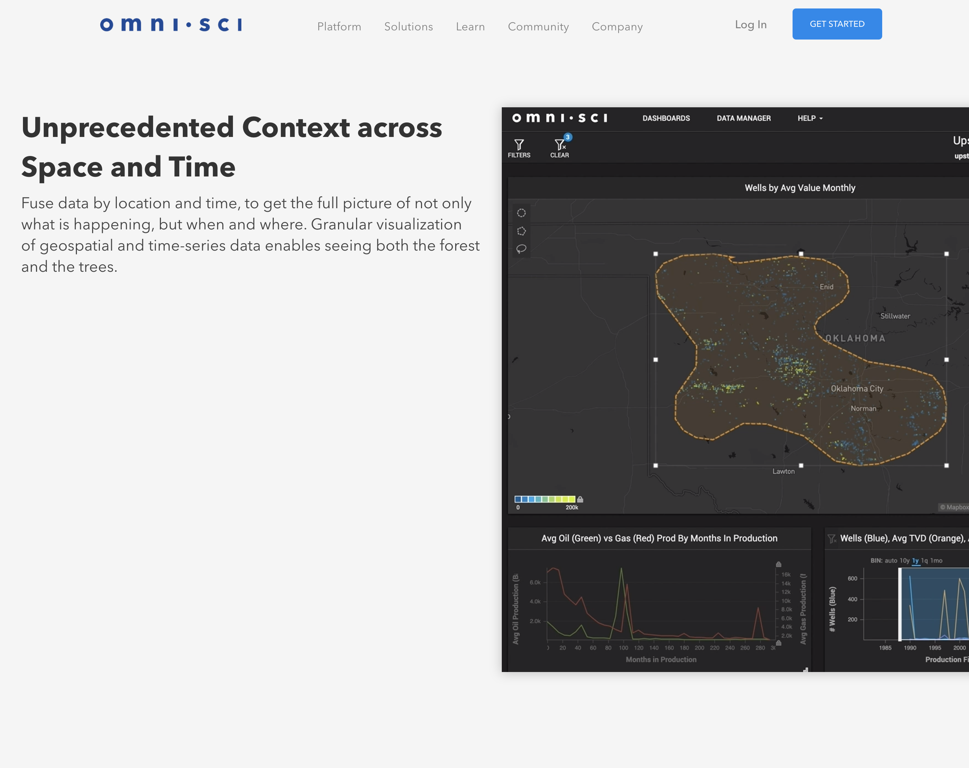Switch to the DATA MANAGER tab

[x=744, y=118]
